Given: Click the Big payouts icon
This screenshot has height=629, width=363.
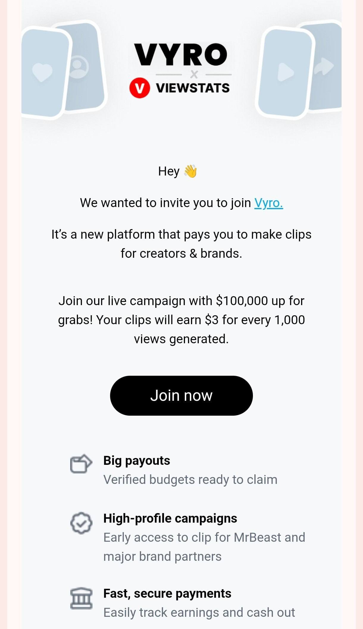Looking at the screenshot, I should click(x=81, y=464).
